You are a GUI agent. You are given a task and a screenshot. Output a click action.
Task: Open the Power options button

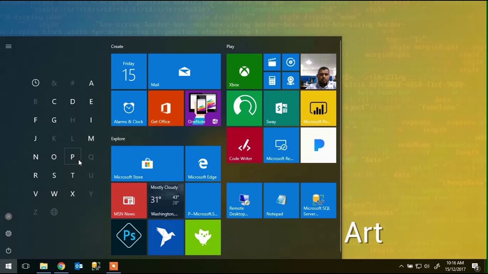(x=8, y=251)
